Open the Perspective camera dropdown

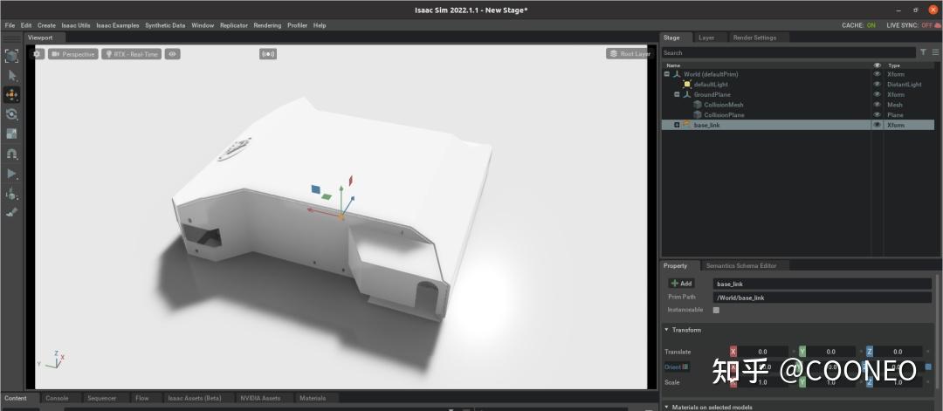72,54
